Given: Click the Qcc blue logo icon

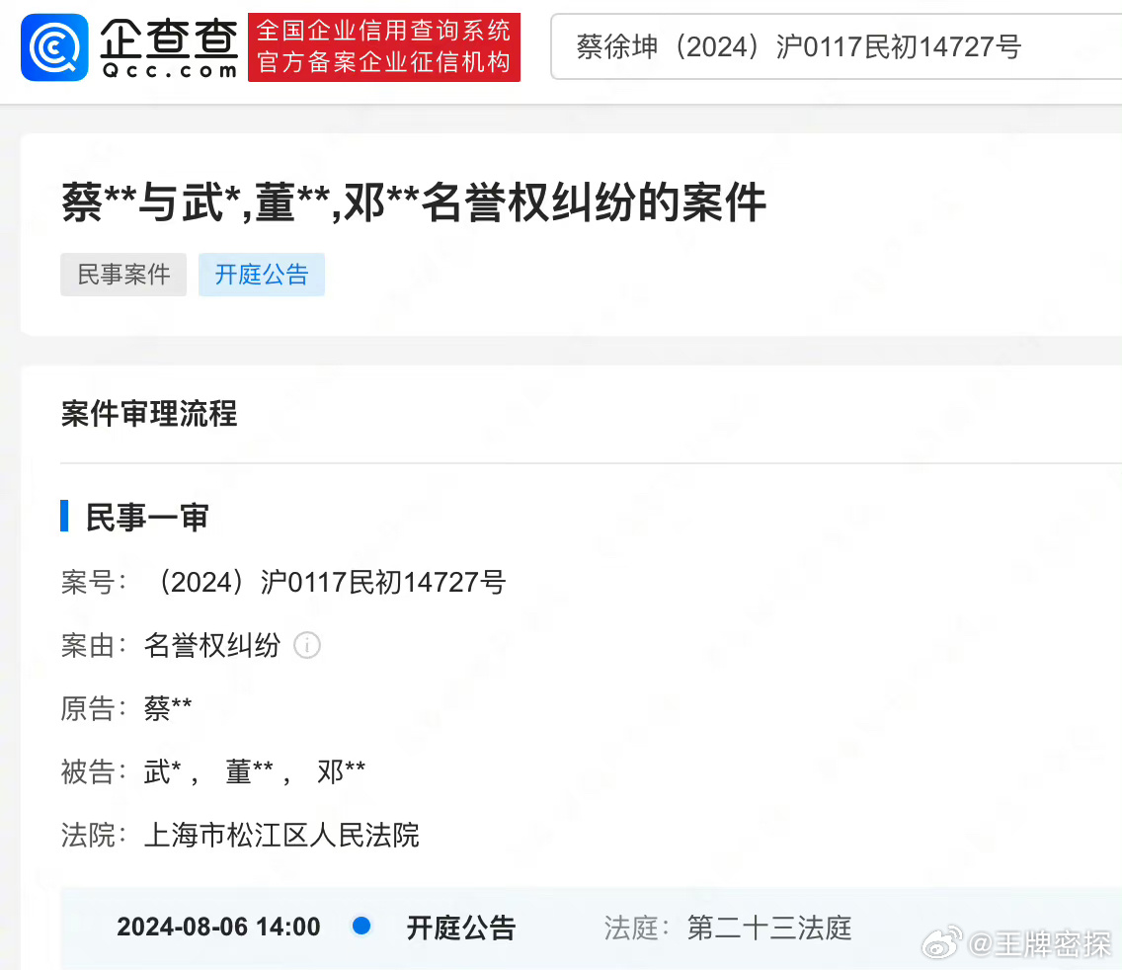Looking at the screenshot, I should pyautogui.click(x=54, y=47).
